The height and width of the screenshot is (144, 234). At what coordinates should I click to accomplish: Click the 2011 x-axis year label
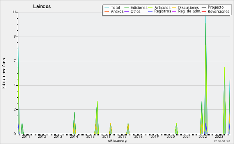click(26, 136)
